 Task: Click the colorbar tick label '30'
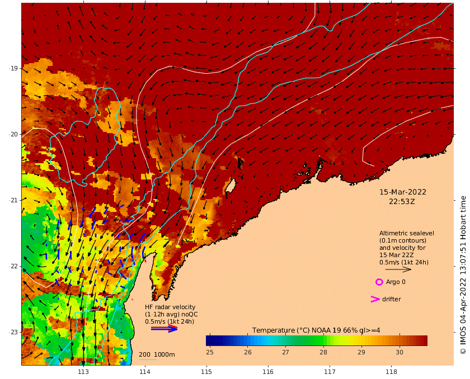(x=399, y=352)
